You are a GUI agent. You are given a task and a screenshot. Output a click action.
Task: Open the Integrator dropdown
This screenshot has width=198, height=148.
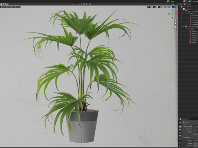click(x=196, y=141)
